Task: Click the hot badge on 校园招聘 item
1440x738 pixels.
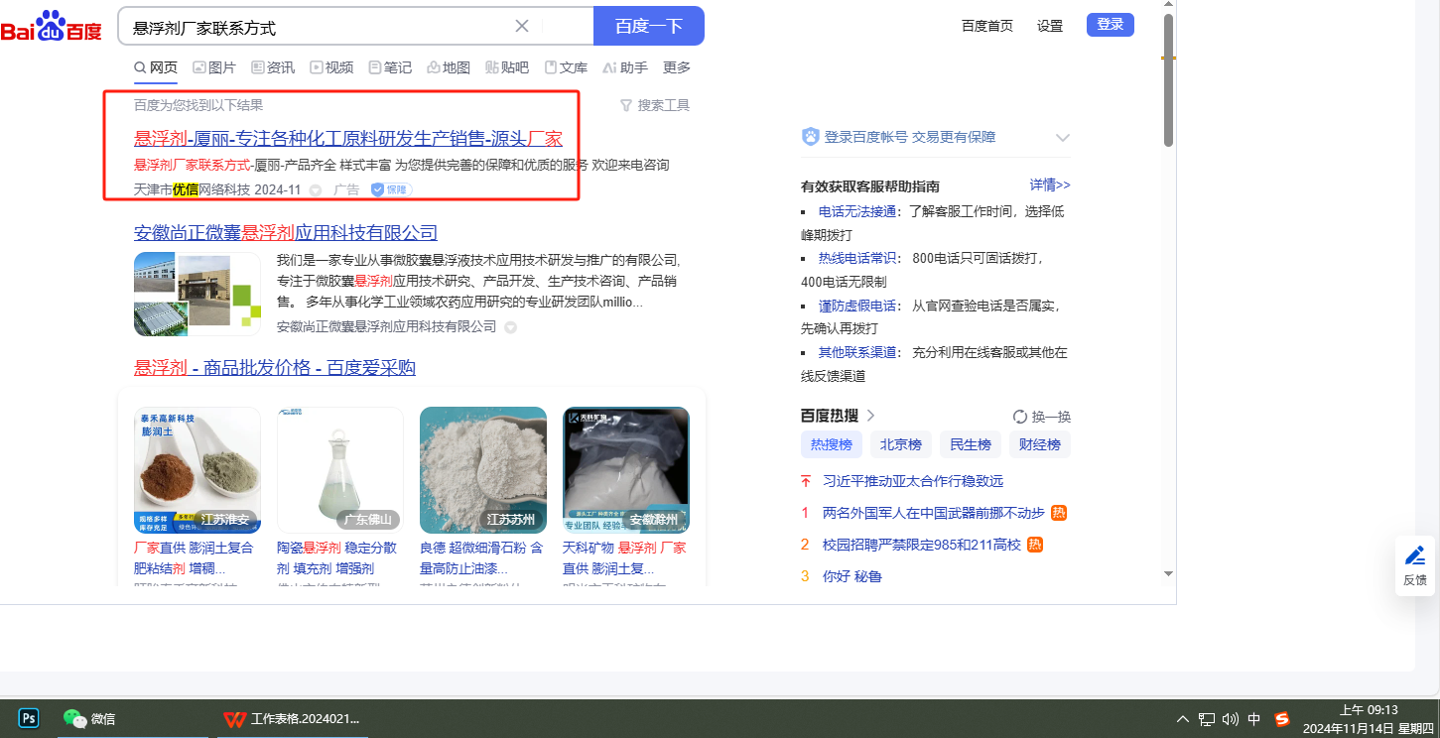Action: (x=1035, y=545)
